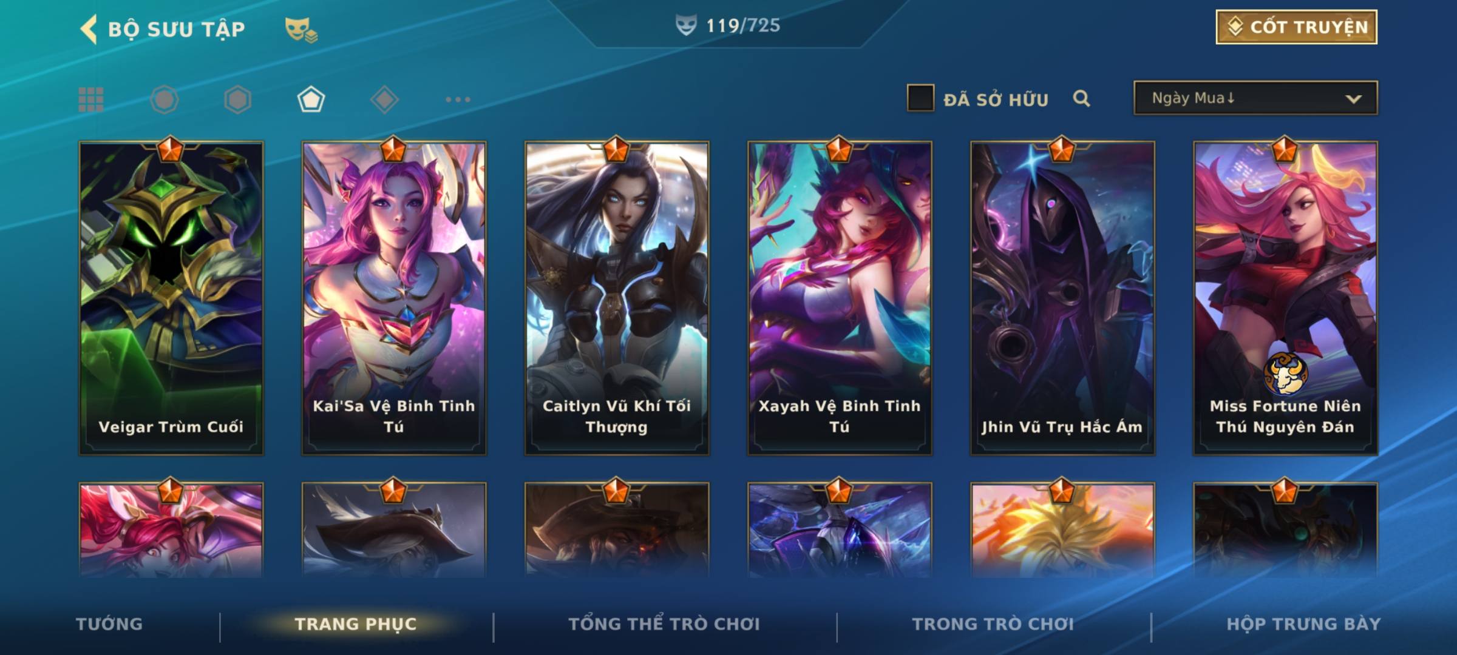Select the Jhin Vũ Trụ Hắc Ám skin

pos(1062,298)
